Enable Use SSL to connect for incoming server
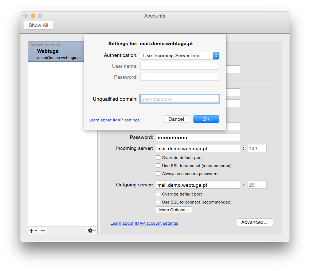 click(x=158, y=165)
